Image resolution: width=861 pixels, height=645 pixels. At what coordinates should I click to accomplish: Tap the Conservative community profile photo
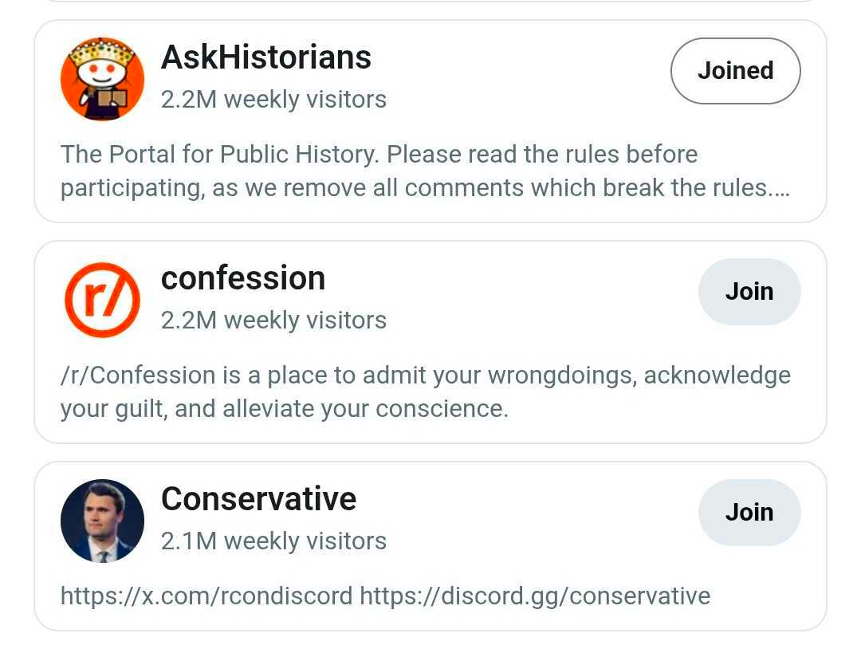point(102,521)
